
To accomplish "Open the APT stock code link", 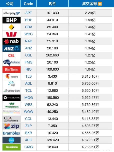I will tap(29, 13).
